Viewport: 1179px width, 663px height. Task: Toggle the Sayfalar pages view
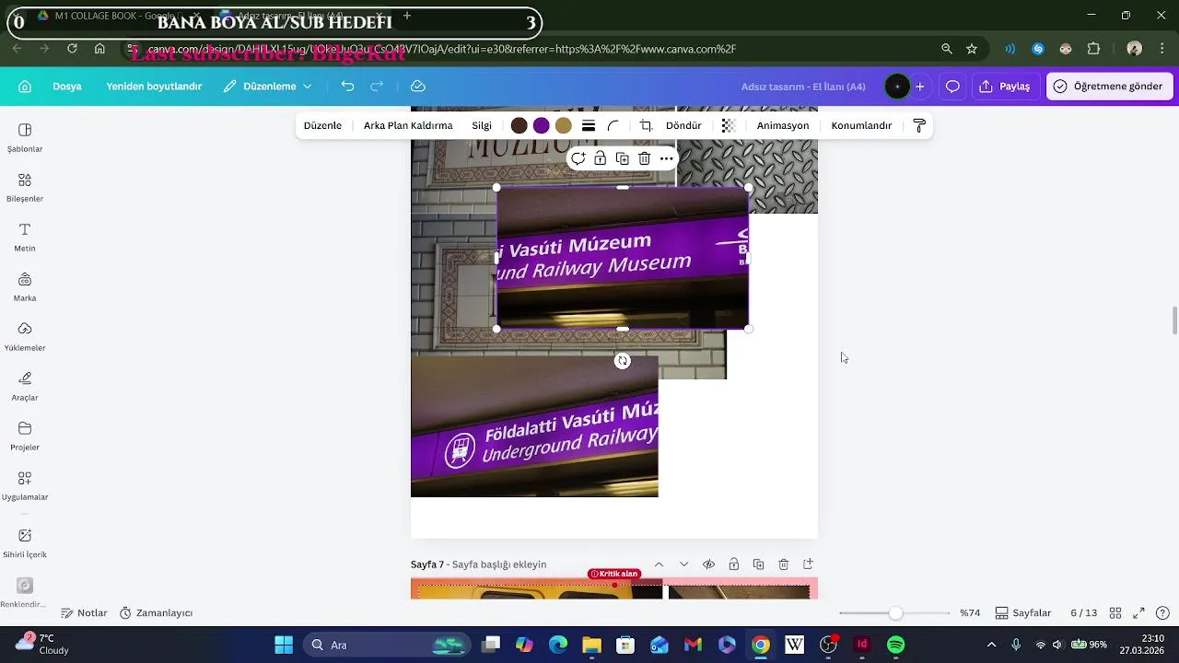(x=1023, y=613)
